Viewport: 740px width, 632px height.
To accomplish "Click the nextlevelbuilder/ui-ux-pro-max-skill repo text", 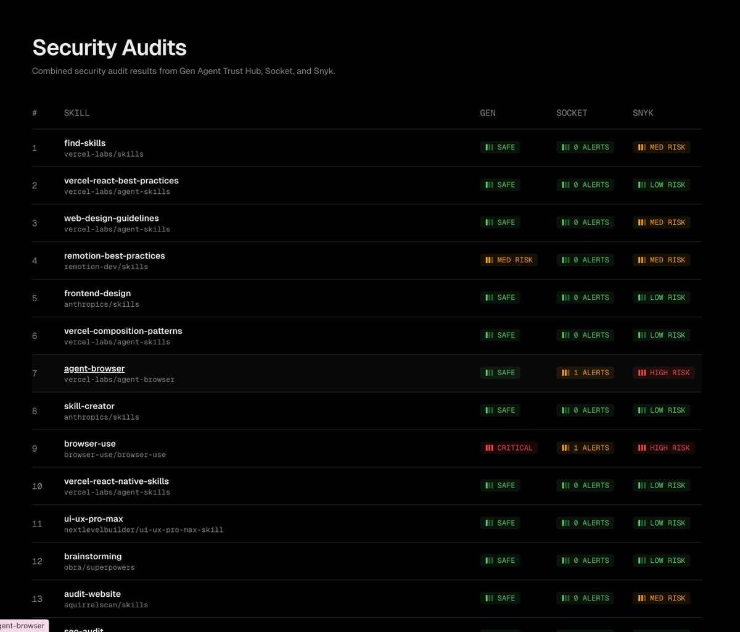I will coord(144,531).
